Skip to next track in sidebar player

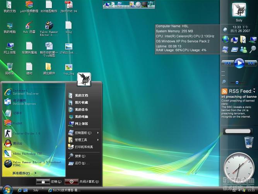tap(251, 63)
